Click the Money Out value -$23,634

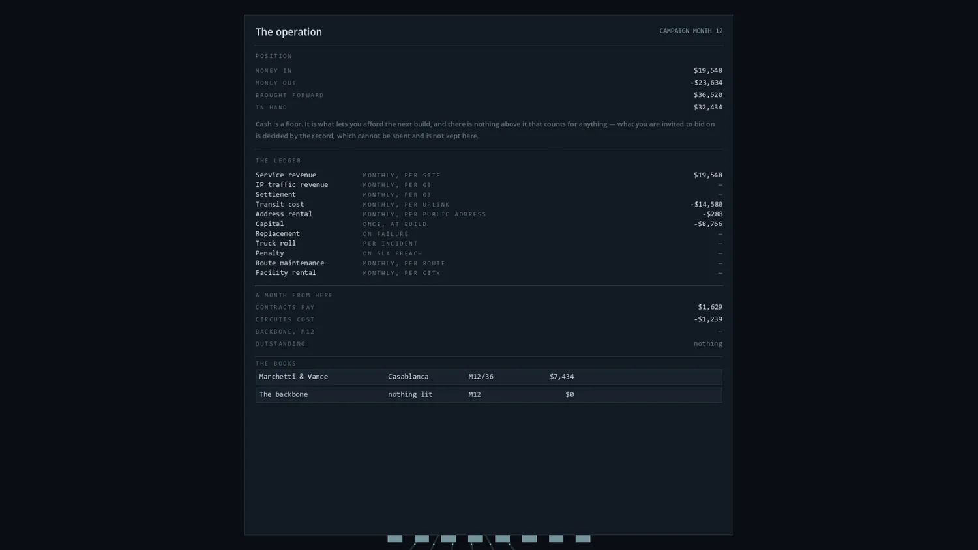tap(706, 83)
